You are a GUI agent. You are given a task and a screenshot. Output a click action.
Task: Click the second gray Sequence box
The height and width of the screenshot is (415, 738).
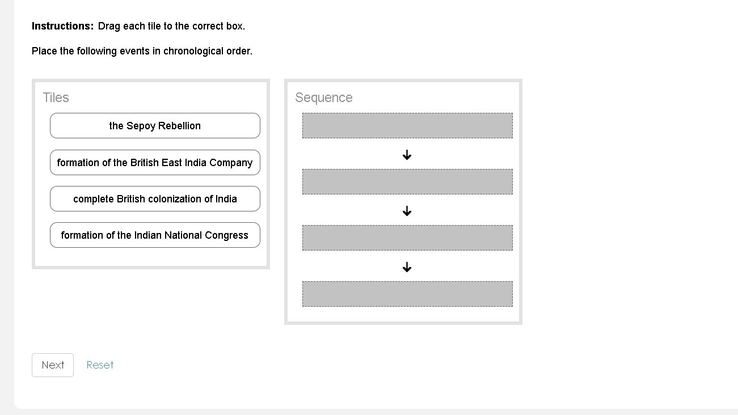(407, 181)
